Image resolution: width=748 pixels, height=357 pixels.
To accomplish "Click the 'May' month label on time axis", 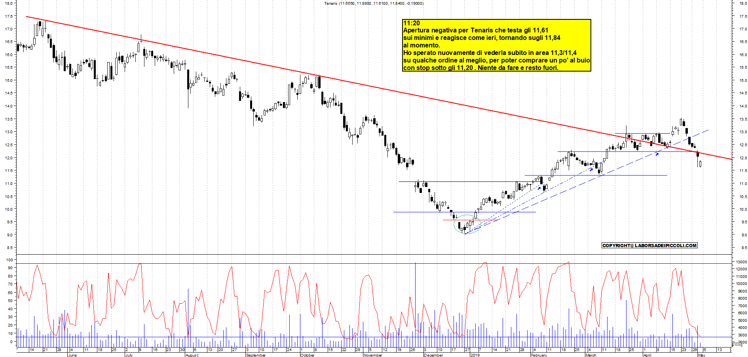I will [x=702, y=355].
